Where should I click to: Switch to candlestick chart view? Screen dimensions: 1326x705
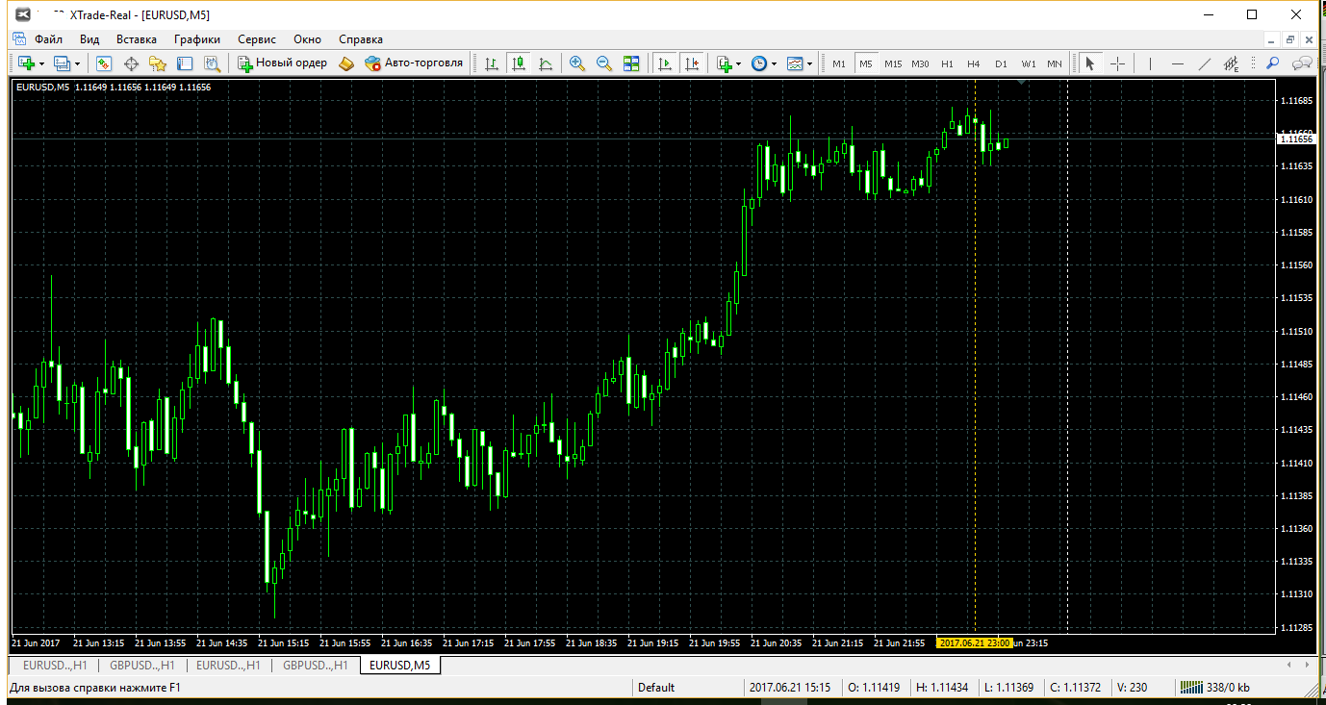coord(519,63)
